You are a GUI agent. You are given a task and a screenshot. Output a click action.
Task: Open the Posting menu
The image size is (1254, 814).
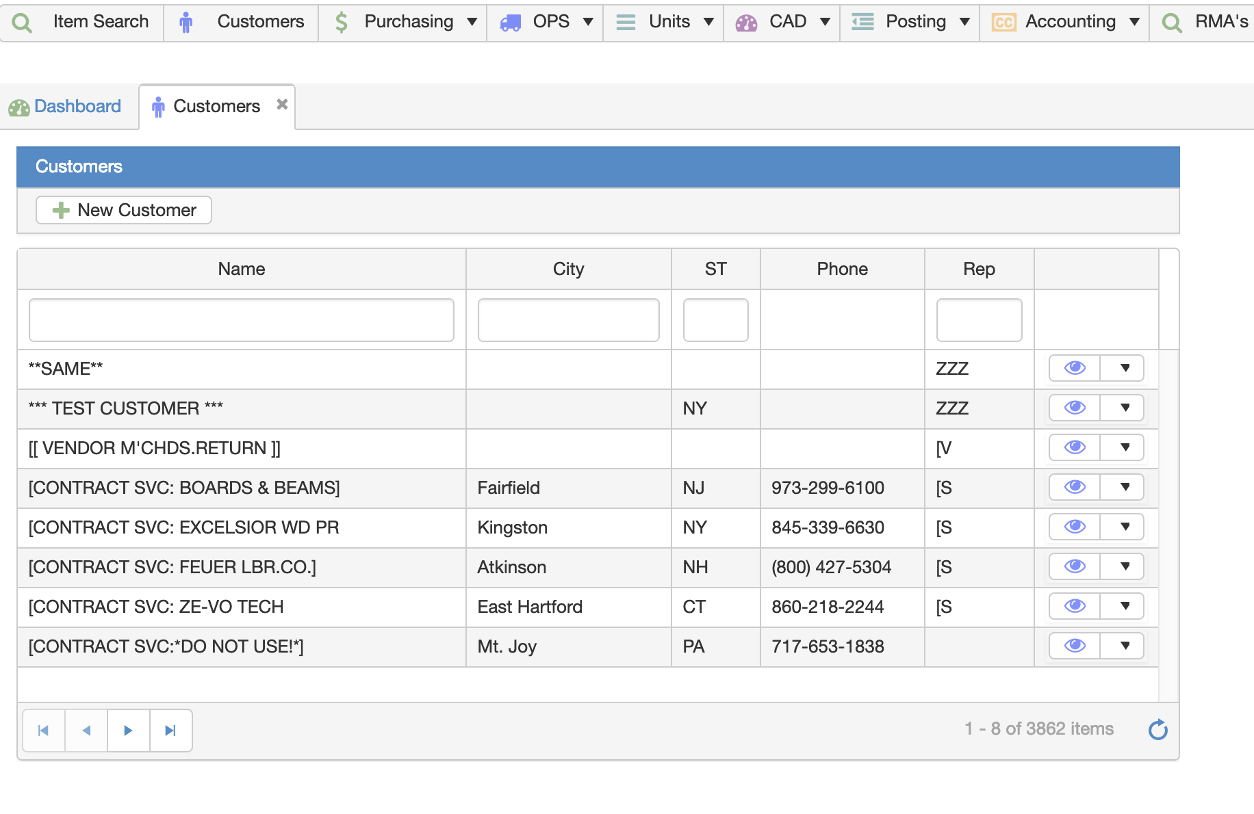(910, 22)
